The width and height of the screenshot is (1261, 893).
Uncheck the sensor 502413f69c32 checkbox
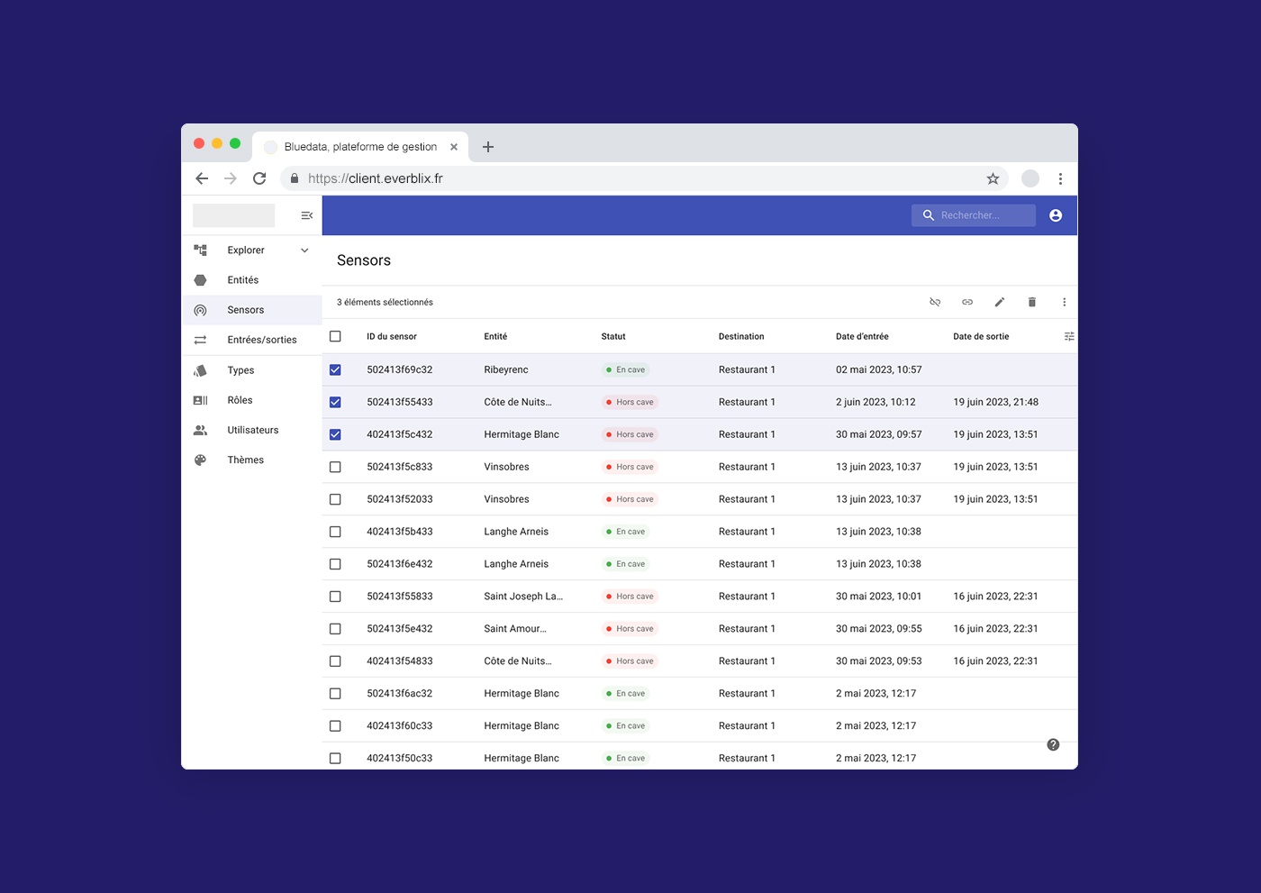tap(335, 369)
